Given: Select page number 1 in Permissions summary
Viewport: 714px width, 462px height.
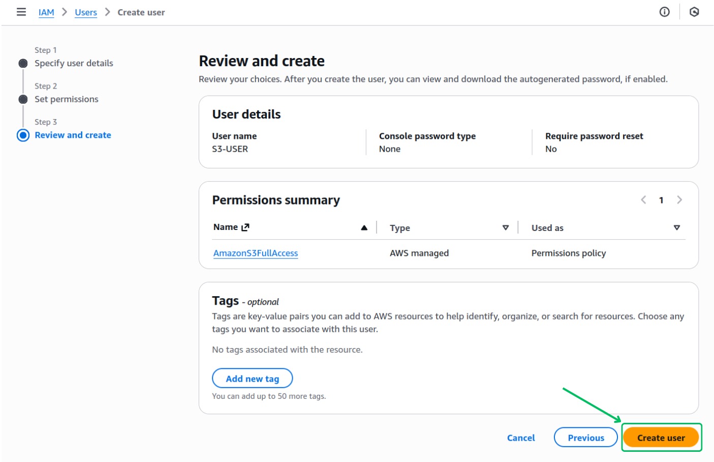Looking at the screenshot, I should 661,200.
